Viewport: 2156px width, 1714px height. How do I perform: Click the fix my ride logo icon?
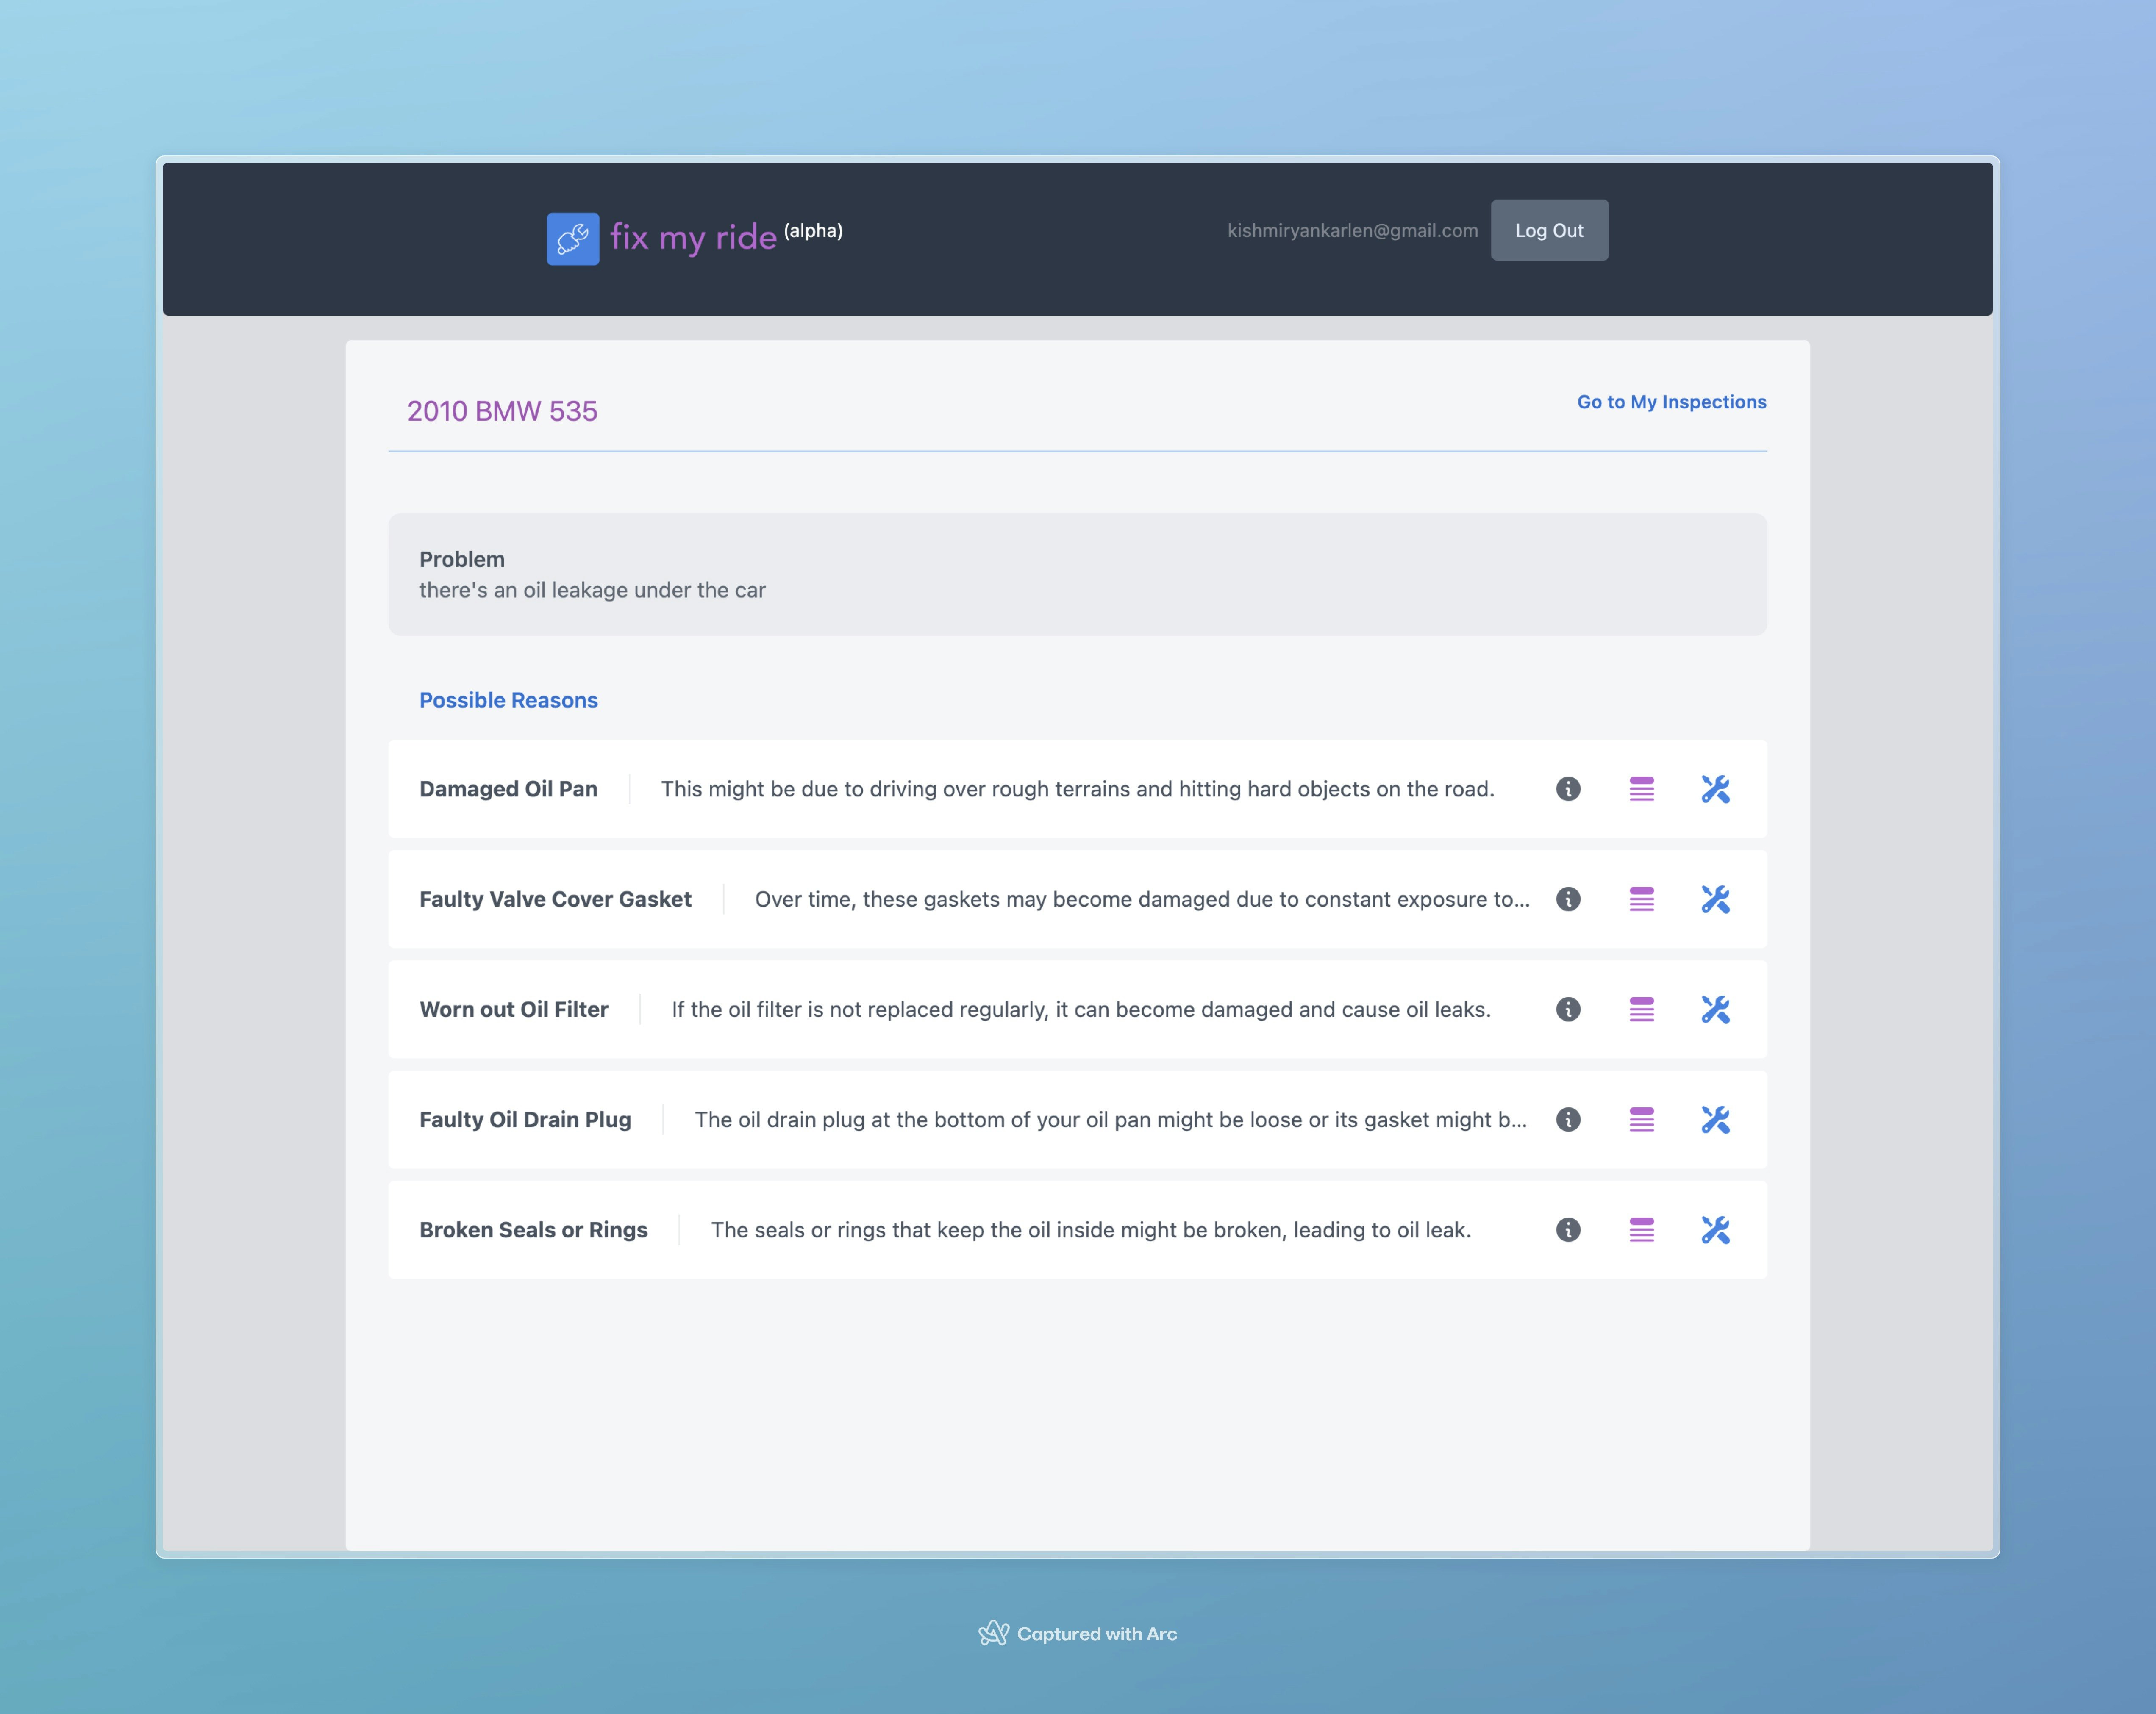[573, 239]
